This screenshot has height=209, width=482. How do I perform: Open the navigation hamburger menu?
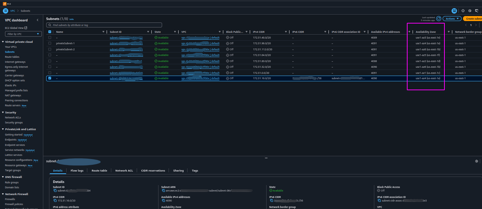pos(5,11)
